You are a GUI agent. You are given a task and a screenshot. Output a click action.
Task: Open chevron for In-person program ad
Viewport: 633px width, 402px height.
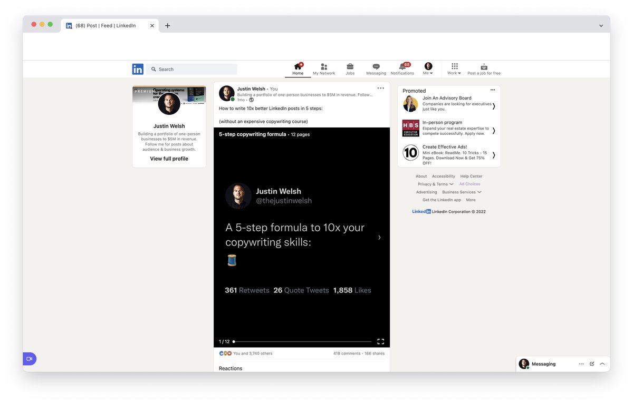point(494,131)
